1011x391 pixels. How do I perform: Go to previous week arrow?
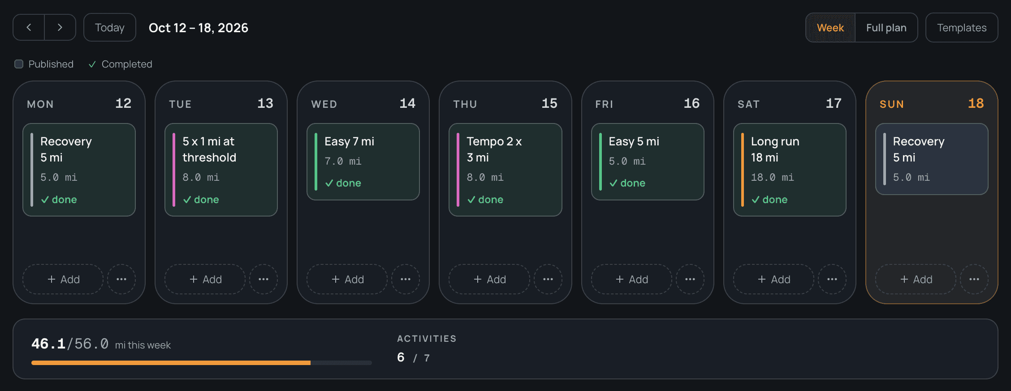pos(29,27)
